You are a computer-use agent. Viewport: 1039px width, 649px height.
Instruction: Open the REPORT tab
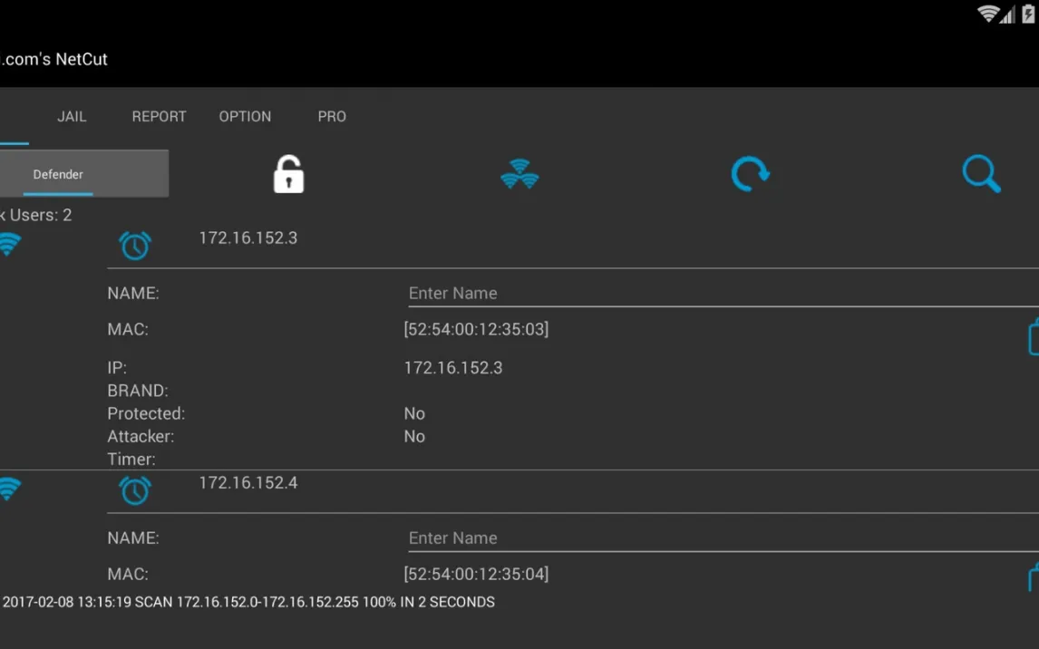coord(159,116)
